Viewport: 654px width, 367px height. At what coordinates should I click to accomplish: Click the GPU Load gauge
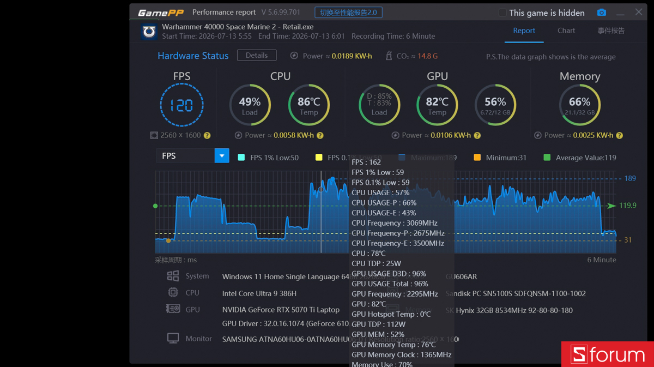click(x=379, y=105)
